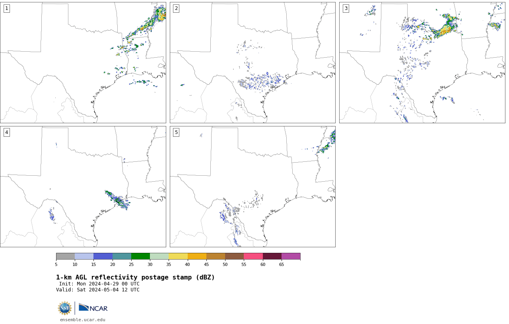The image size is (509, 324).
Task: Click the yellow 35-40 dBZ swatch
Action: pos(178,256)
